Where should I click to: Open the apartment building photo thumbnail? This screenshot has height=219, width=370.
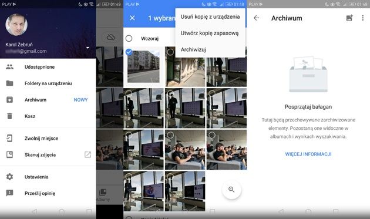tap(143, 66)
